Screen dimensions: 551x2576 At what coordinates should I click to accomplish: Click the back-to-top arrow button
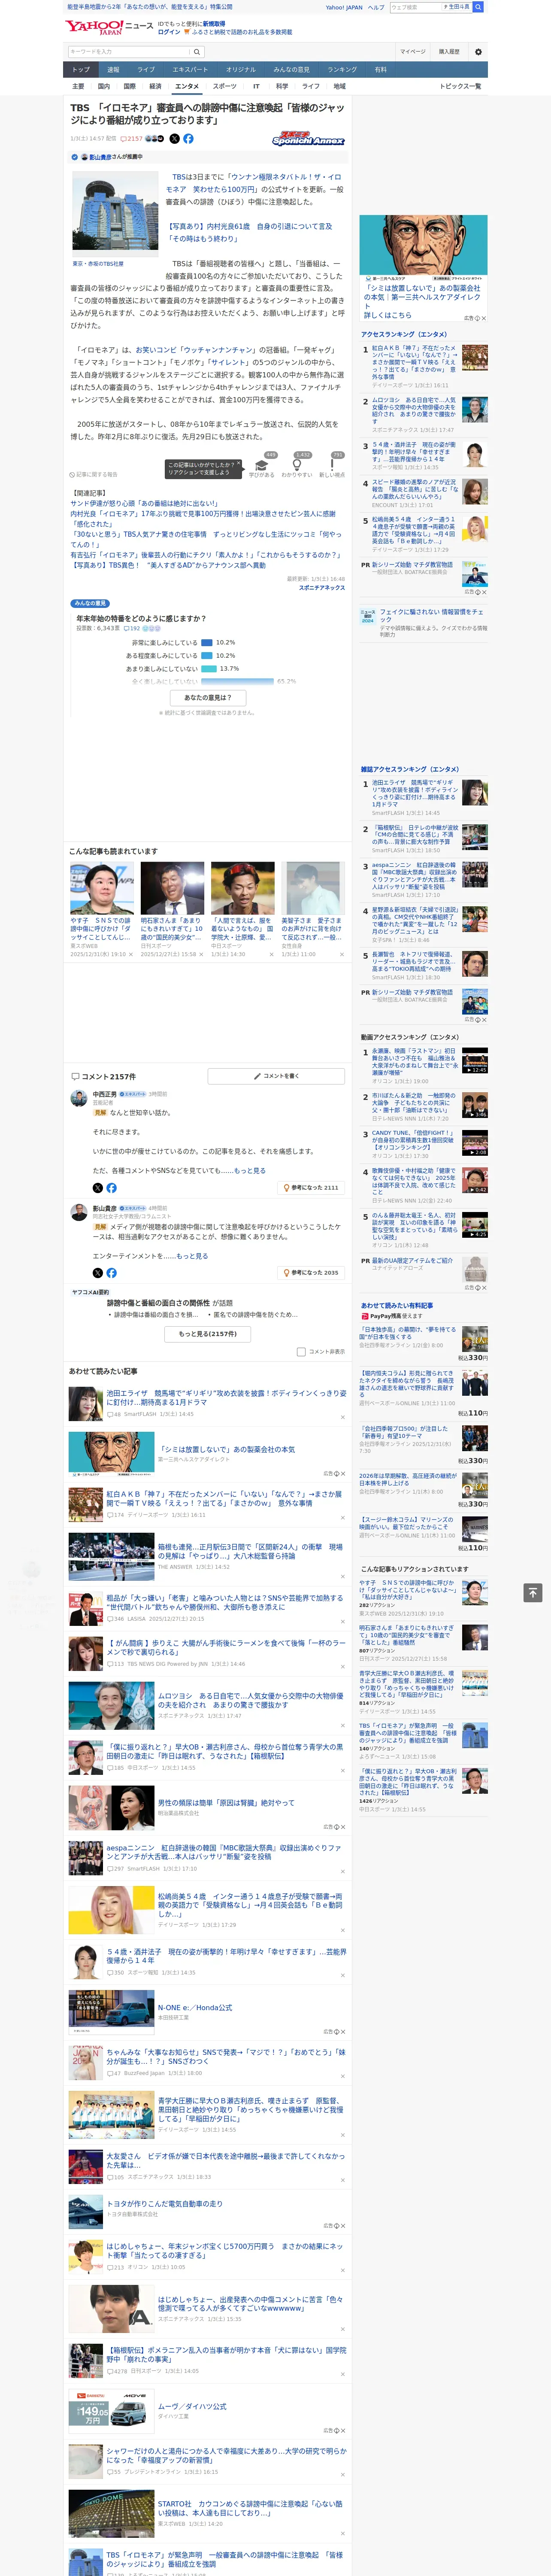[x=533, y=1593]
